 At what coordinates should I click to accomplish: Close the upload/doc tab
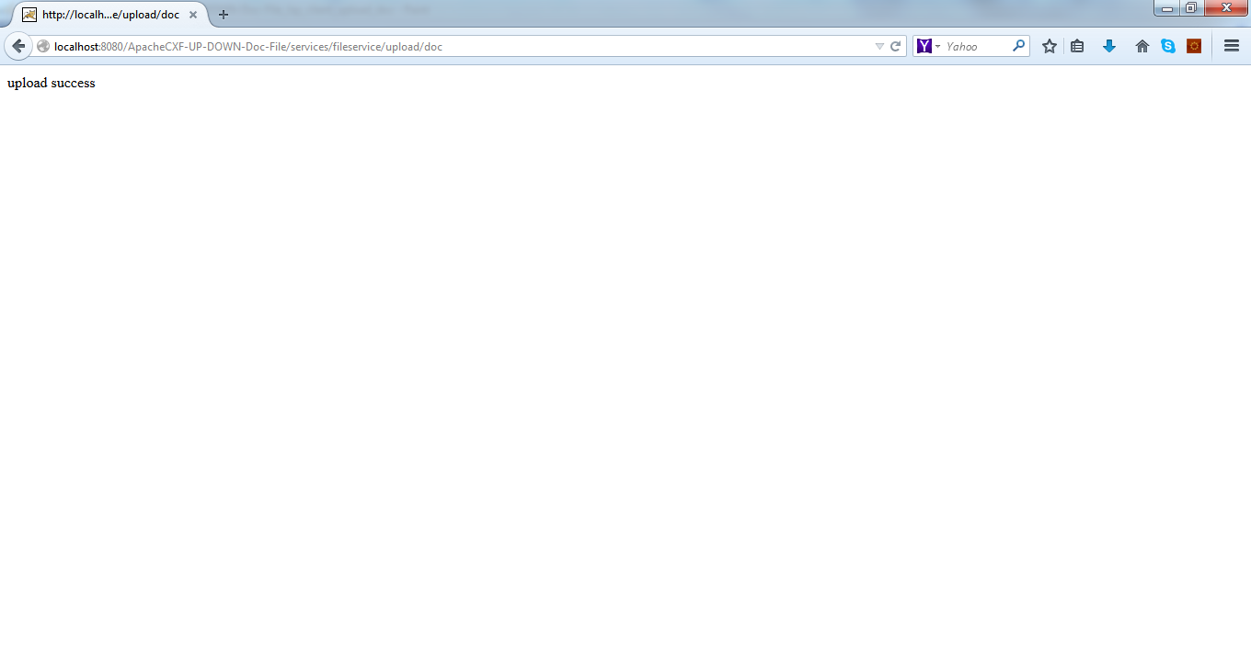[x=193, y=15]
